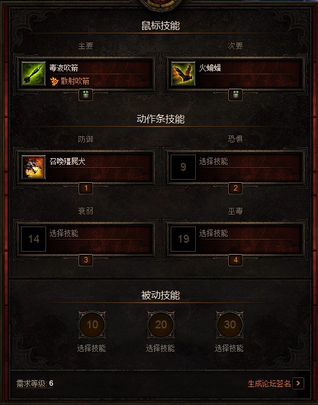This screenshot has height=405, width=318.
Task: Click hotkey 3 badge under 衰弱 slot
Action: pyautogui.click(x=86, y=260)
